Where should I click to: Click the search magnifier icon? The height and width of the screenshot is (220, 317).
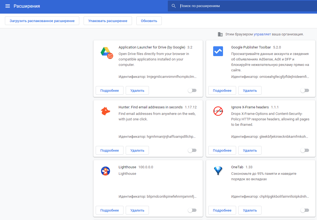pos(174,6)
